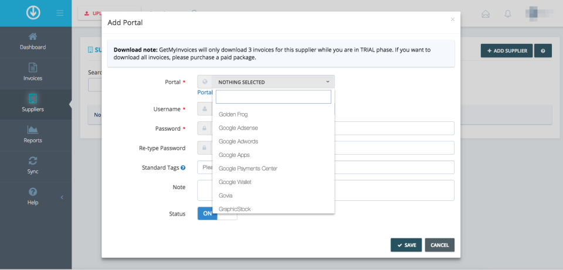Open Dashboard from the sidebar

[x=33, y=41]
